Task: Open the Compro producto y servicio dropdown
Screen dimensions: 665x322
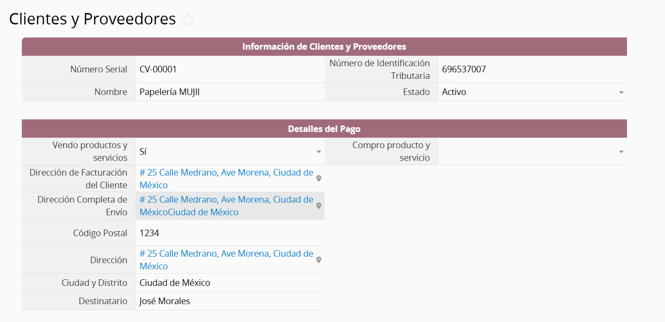Action: coord(621,152)
